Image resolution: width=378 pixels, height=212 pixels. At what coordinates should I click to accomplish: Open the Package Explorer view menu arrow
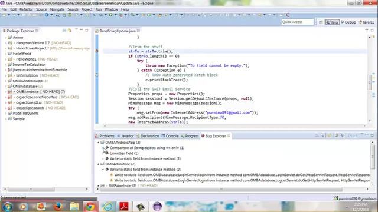point(76,30)
